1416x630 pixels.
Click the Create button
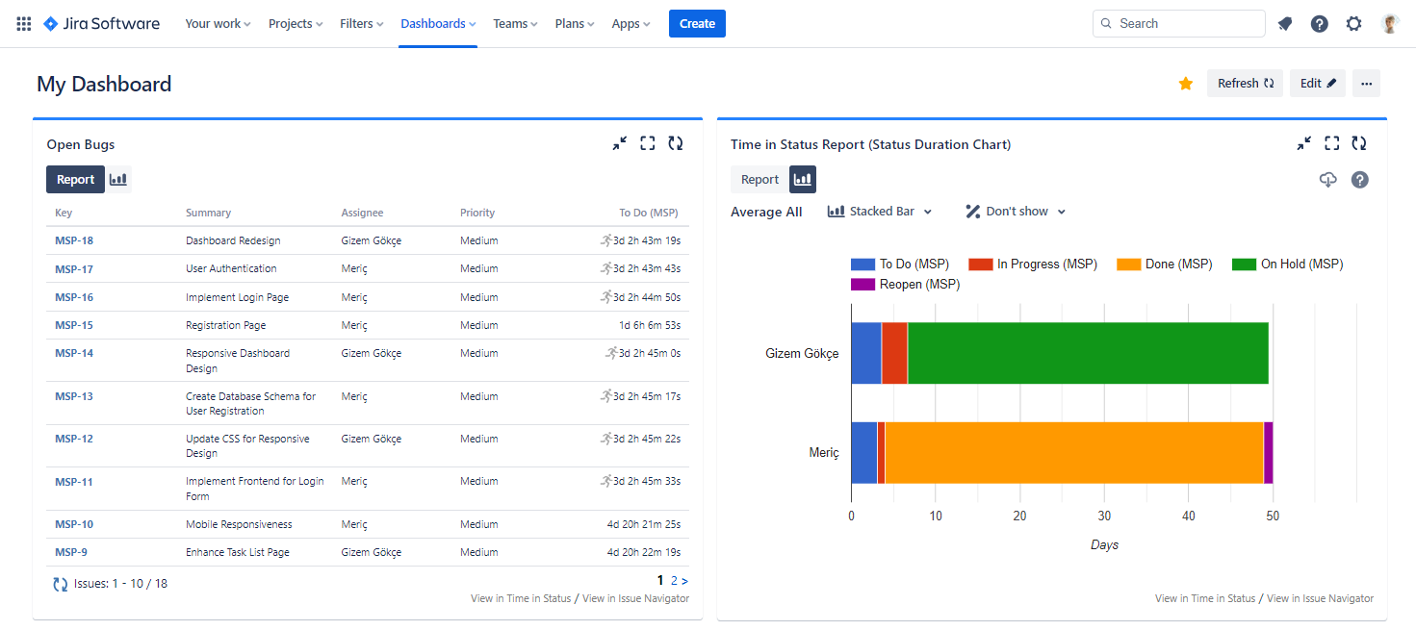click(x=696, y=23)
